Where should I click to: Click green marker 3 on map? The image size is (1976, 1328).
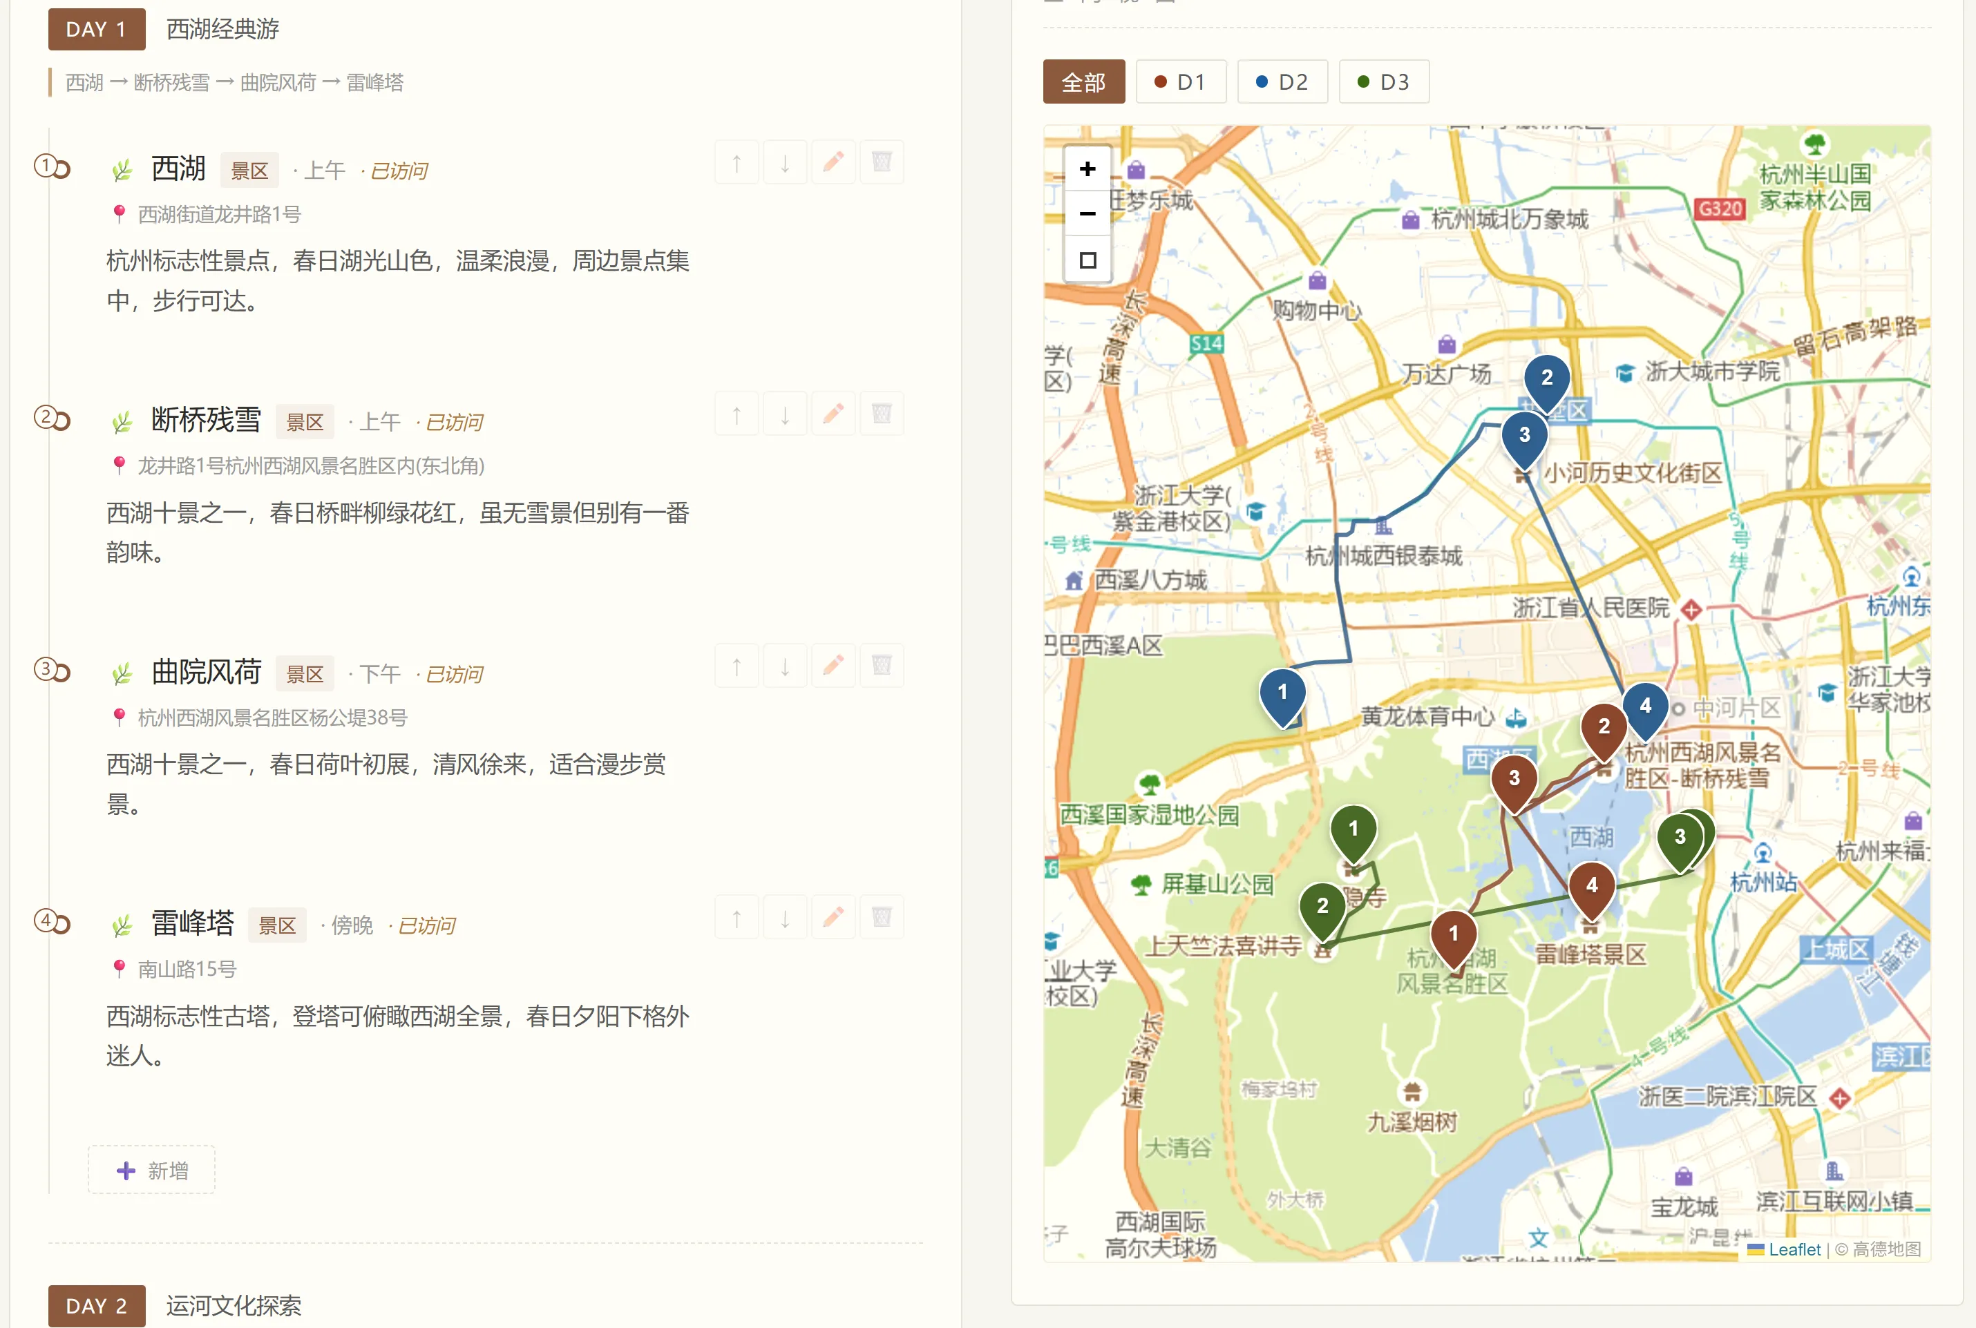pyautogui.click(x=1680, y=842)
